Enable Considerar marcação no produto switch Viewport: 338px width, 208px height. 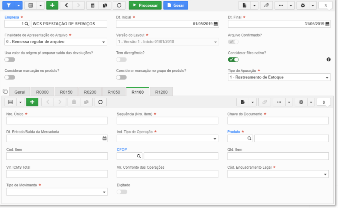[10, 77]
